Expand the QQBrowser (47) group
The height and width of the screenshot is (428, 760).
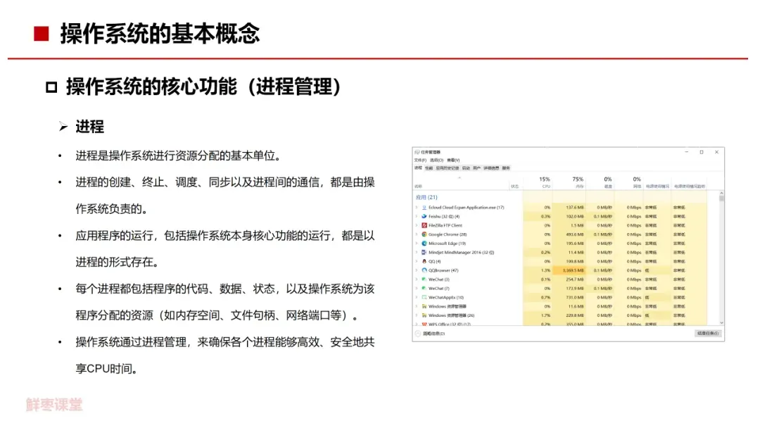pyautogui.click(x=417, y=270)
